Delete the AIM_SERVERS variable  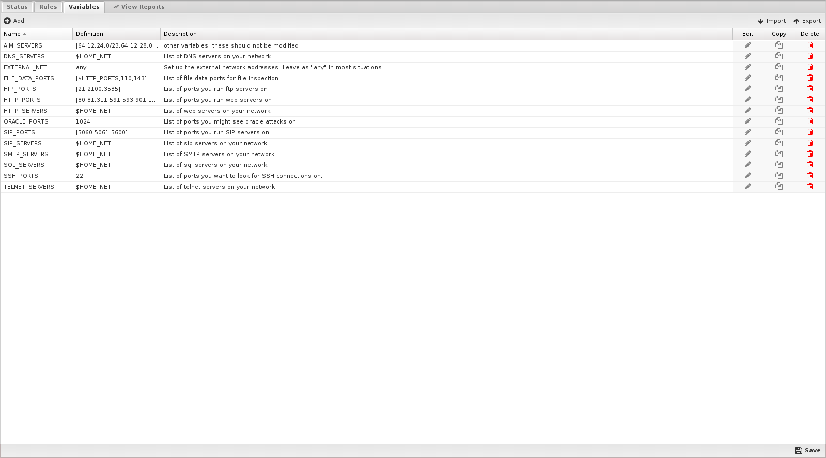(x=810, y=45)
